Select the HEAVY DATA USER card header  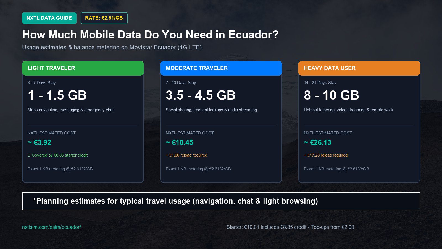click(359, 68)
